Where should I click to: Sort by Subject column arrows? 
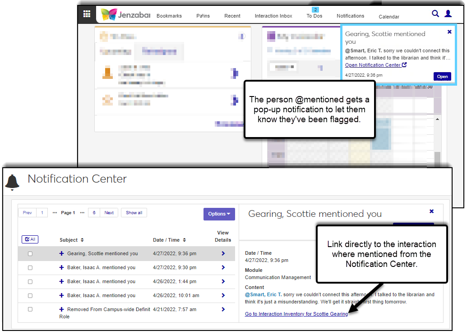click(82, 240)
